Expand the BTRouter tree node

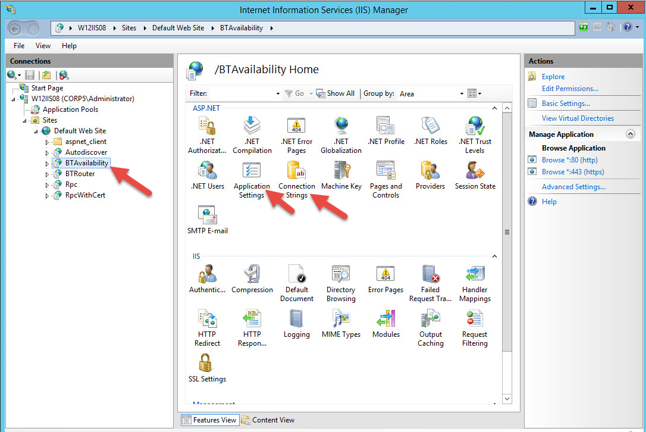(47, 174)
